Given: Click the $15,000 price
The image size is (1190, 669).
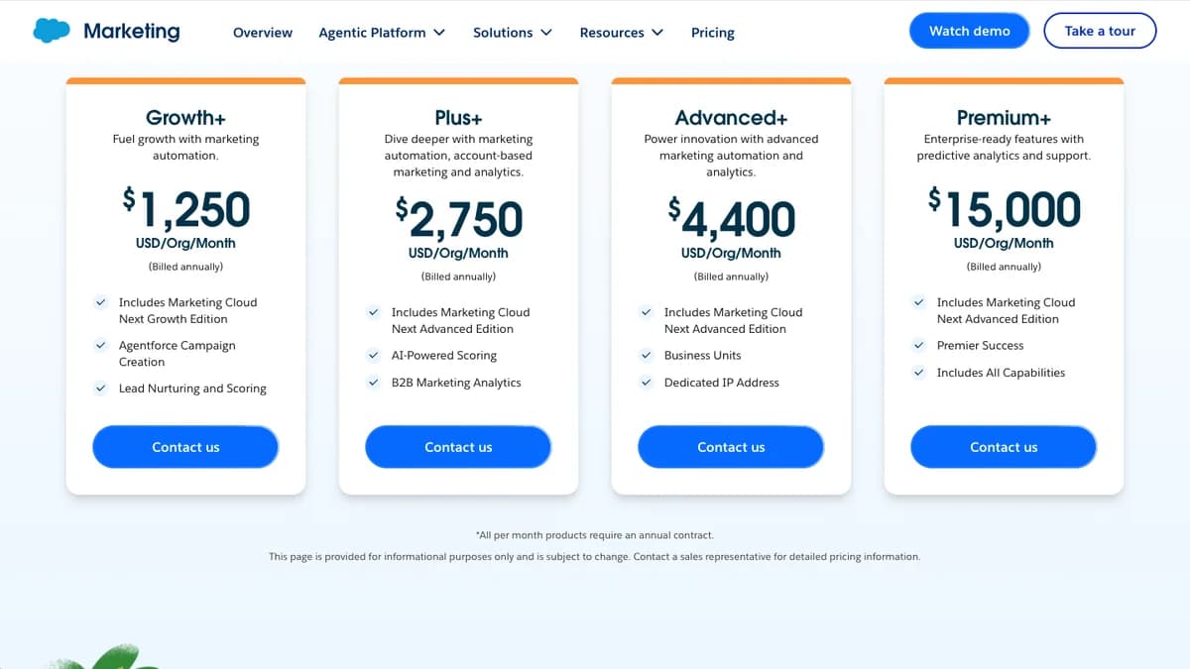Looking at the screenshot, I should pyautogui.click(x=1004, y=209).
